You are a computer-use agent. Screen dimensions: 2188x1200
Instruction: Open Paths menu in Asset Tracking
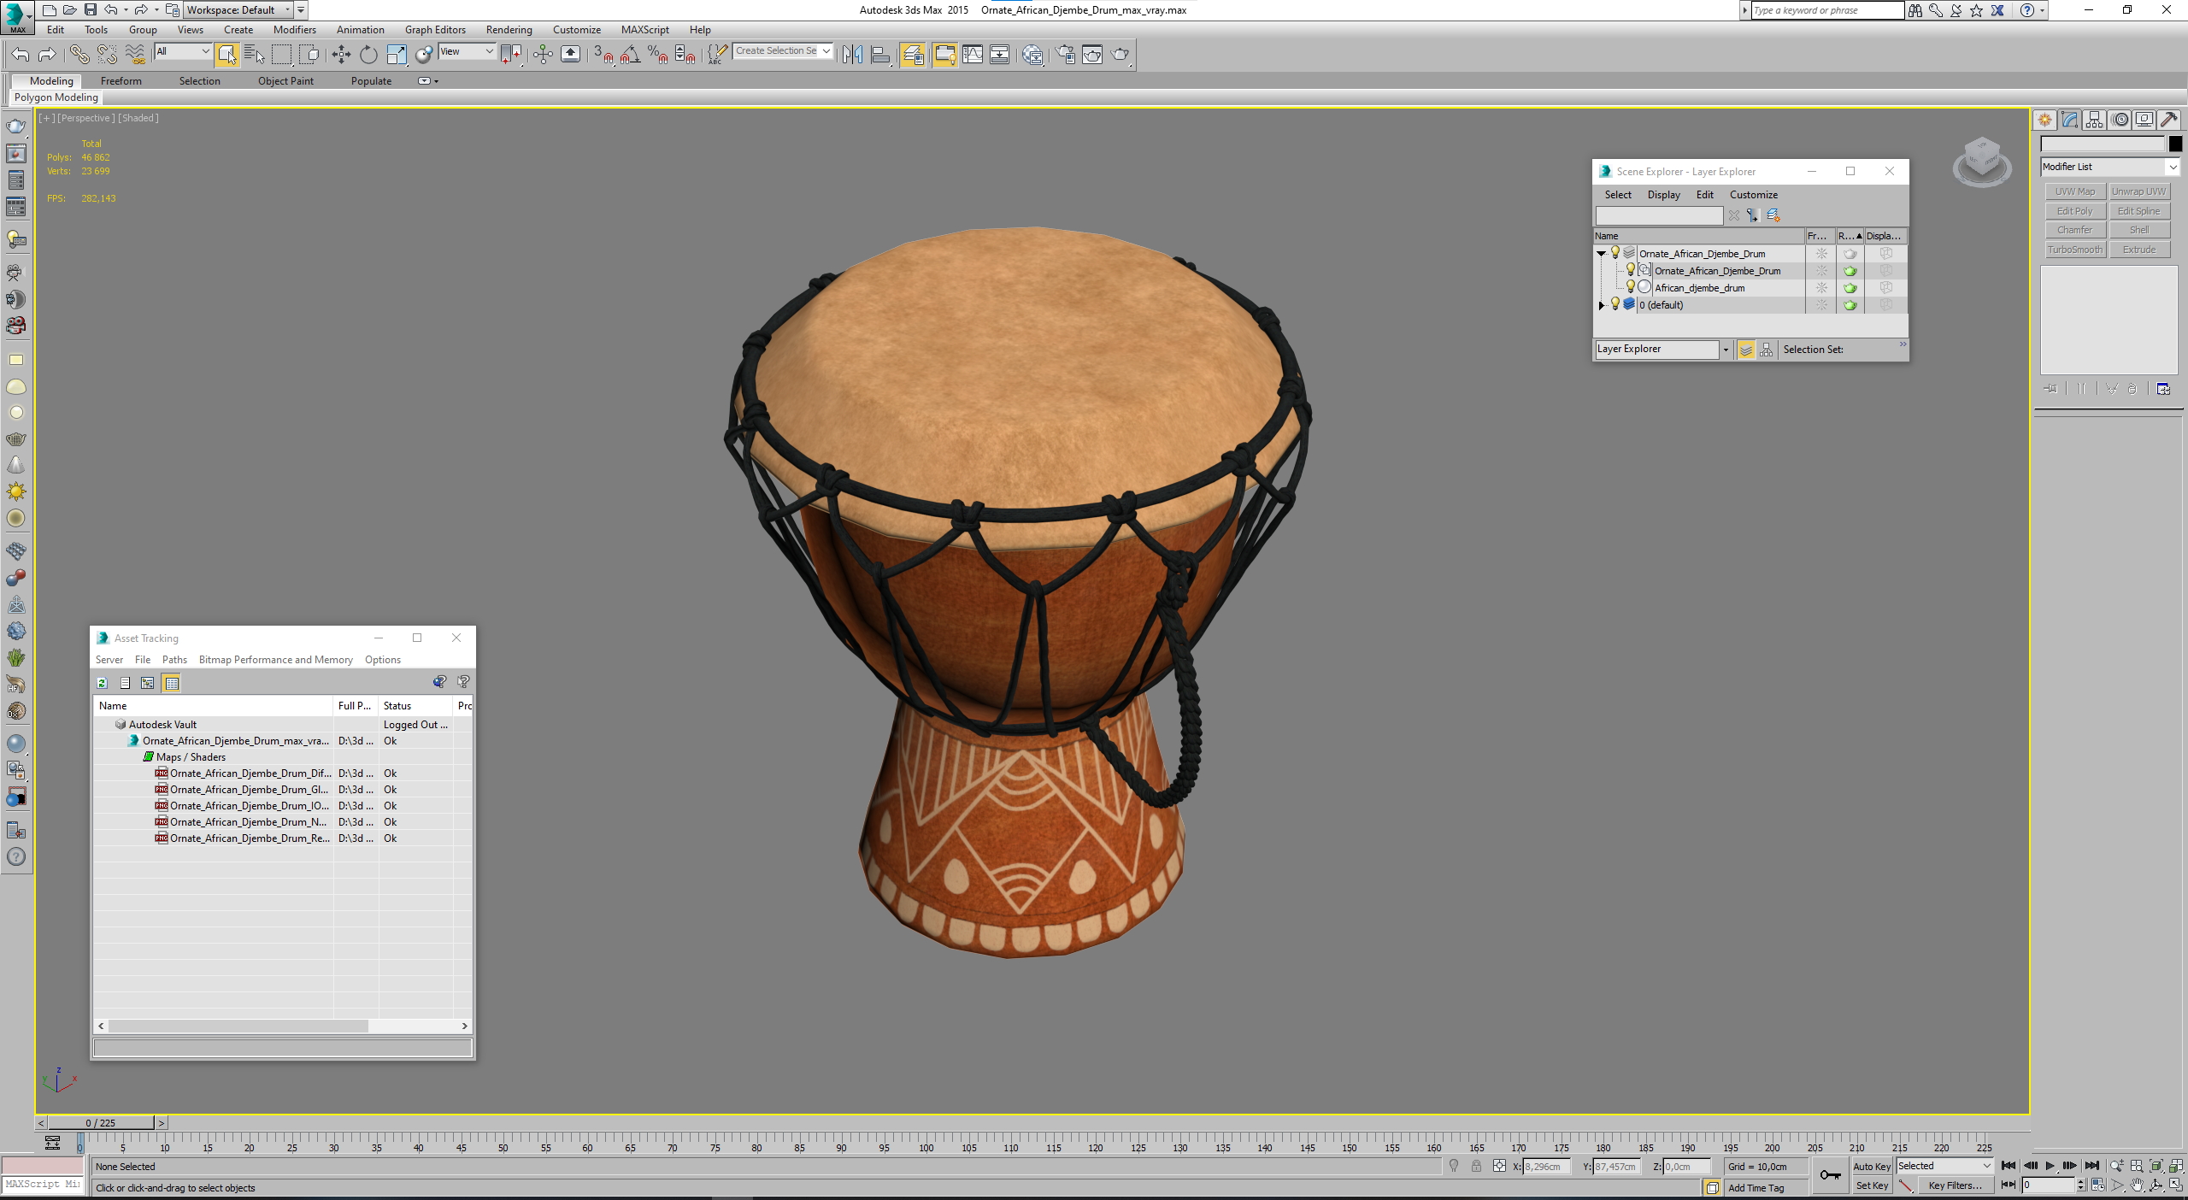point(174,660)
